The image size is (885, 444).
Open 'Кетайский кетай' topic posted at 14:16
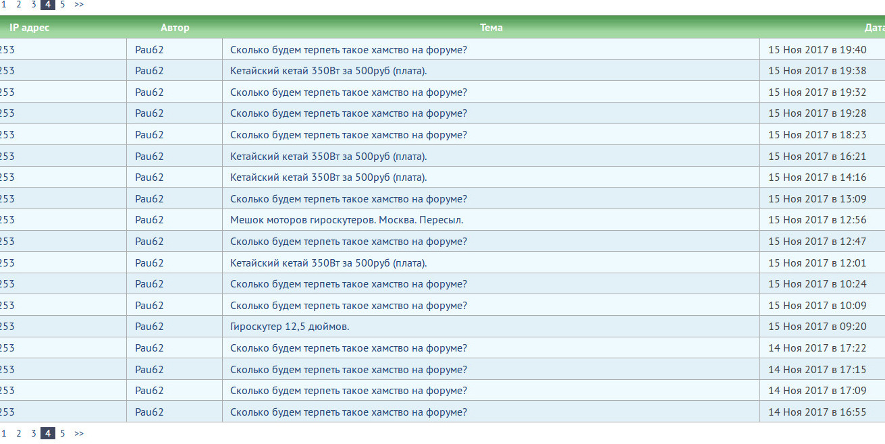tap(328, 177)
